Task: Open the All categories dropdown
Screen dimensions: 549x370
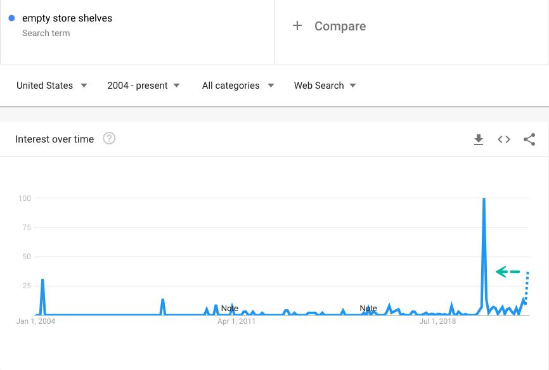Action: 238,86
